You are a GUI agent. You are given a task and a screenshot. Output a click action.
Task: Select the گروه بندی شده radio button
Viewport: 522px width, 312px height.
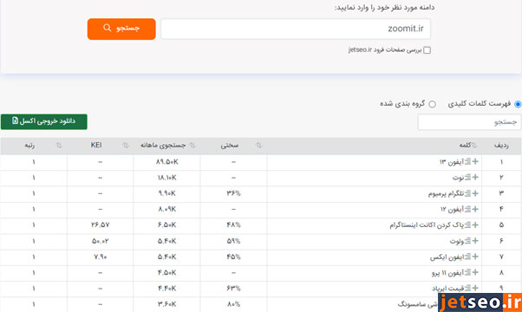[432, 104]
